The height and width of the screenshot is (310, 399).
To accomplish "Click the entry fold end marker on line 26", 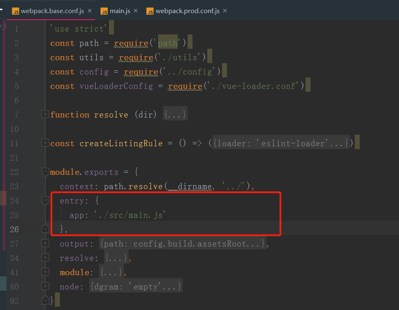I will click(45, 229).
